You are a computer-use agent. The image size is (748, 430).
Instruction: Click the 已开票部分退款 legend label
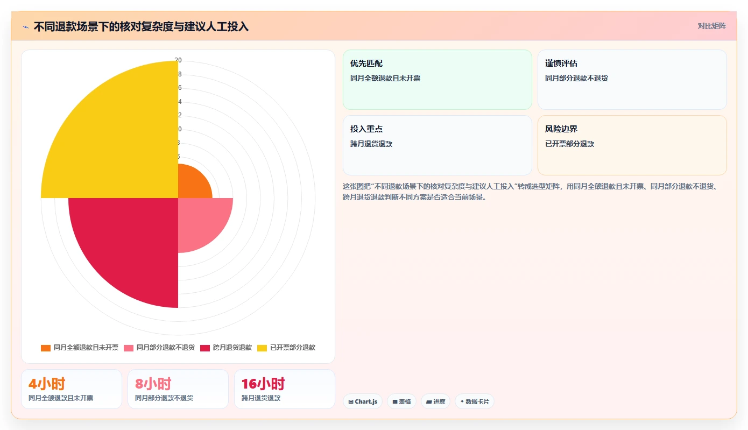[292, 348]
